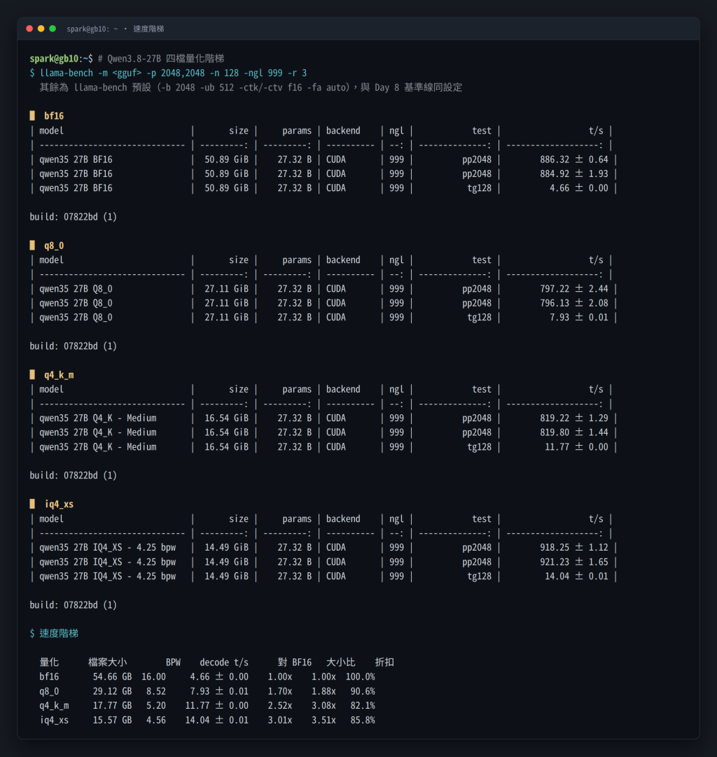Screen dimensions: 717x757
Task: Click the red close window dot
Action: pos(29,29)
